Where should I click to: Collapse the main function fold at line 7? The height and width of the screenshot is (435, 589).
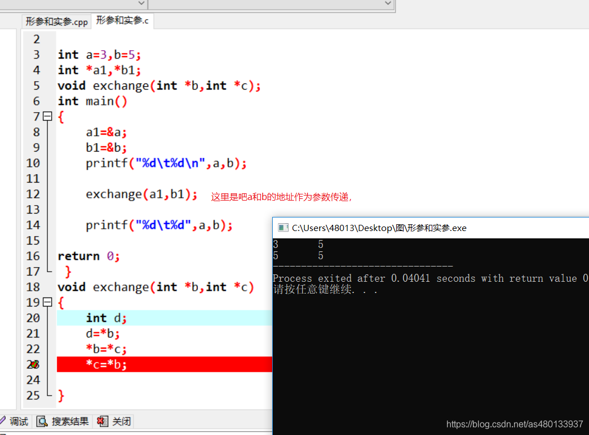click(x=47, y=117)
